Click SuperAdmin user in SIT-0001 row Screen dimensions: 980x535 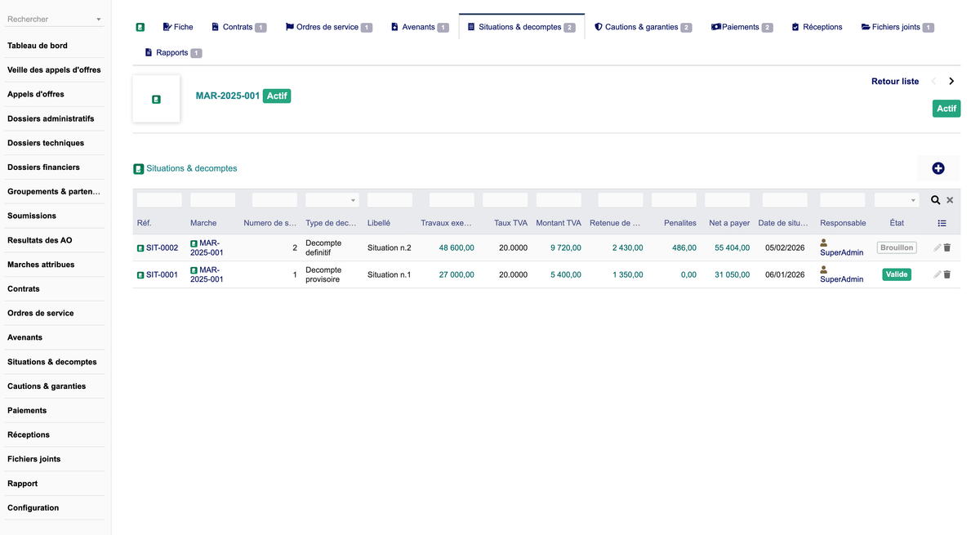[x=841, y=279]
